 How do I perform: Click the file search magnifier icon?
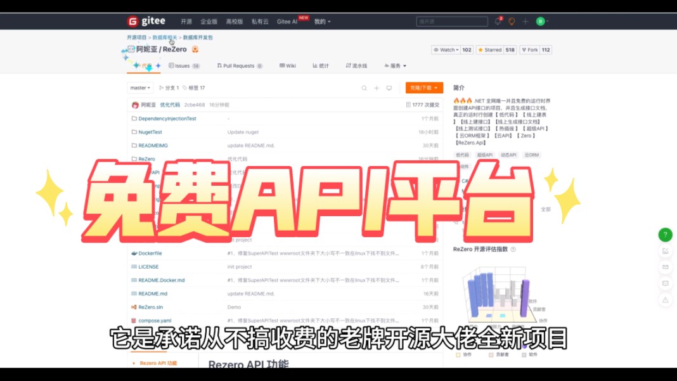tap(364, 88)
